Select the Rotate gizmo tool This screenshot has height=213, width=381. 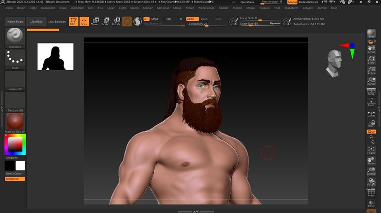point(116,21)
